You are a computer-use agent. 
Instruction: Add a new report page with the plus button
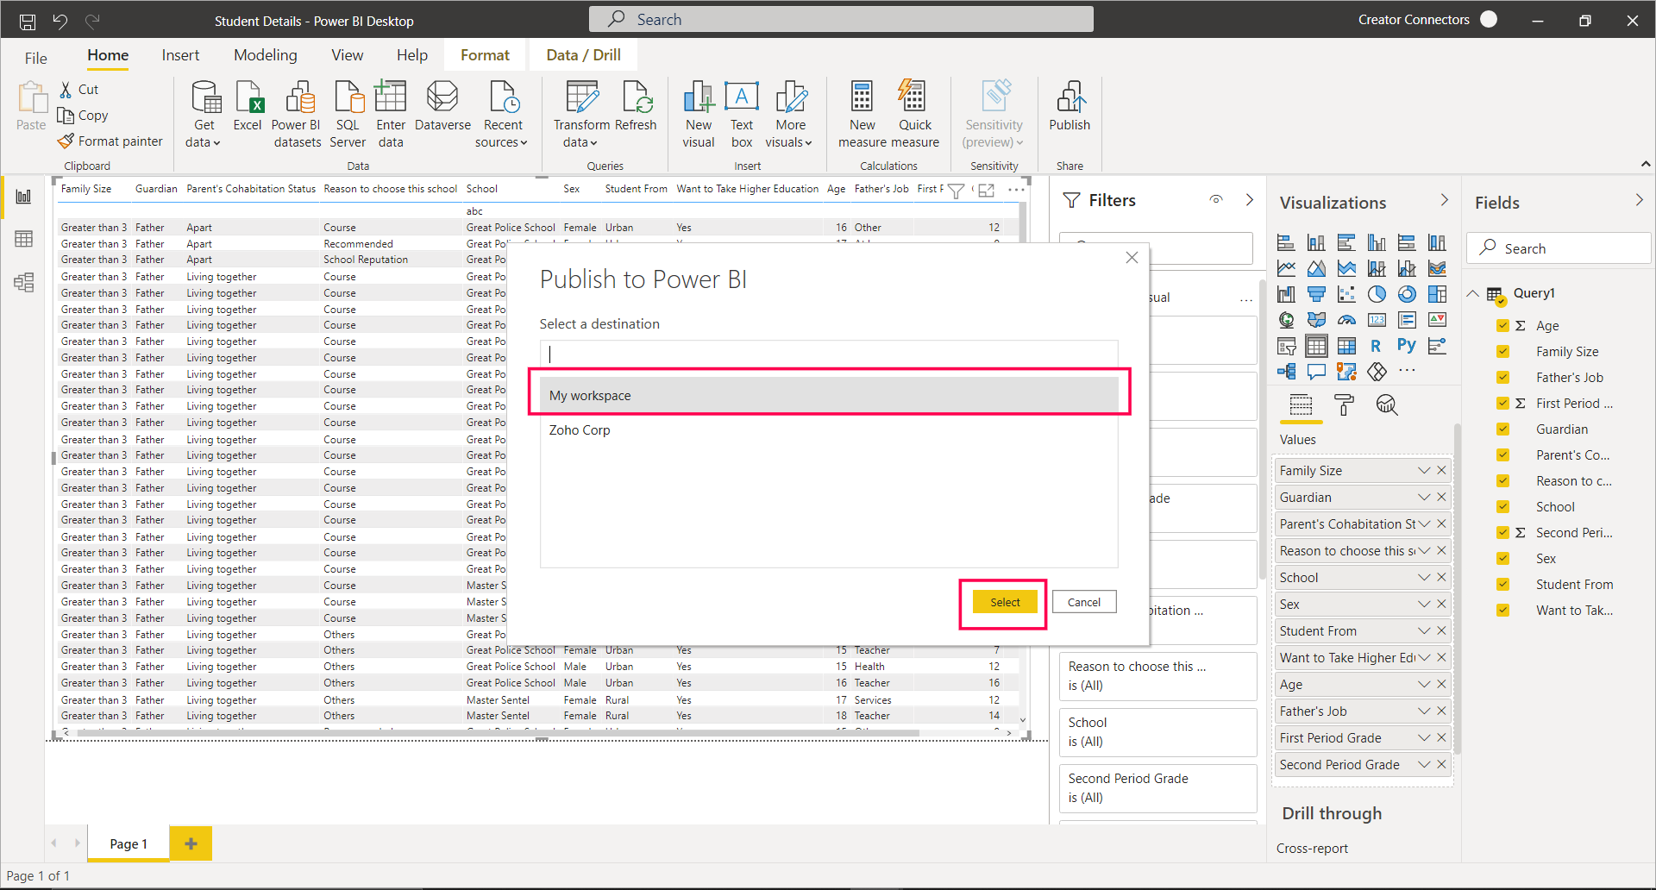pyautogui.click(x=191, y=843)
